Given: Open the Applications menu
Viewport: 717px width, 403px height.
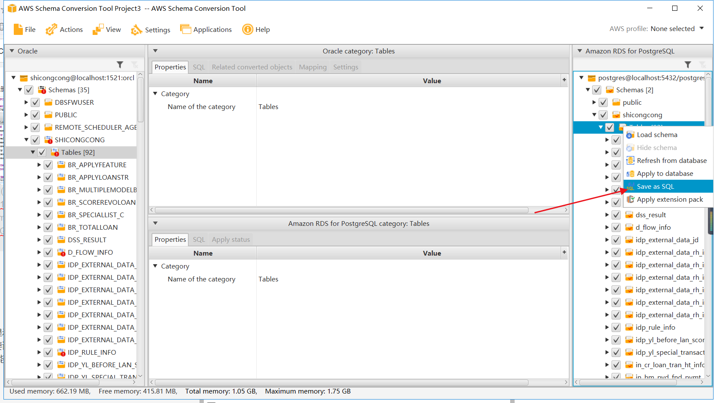Looking at the screenshot, I should (206, 29).
